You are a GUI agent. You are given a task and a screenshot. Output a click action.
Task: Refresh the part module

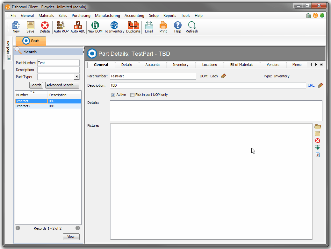[x=192, y=27]
